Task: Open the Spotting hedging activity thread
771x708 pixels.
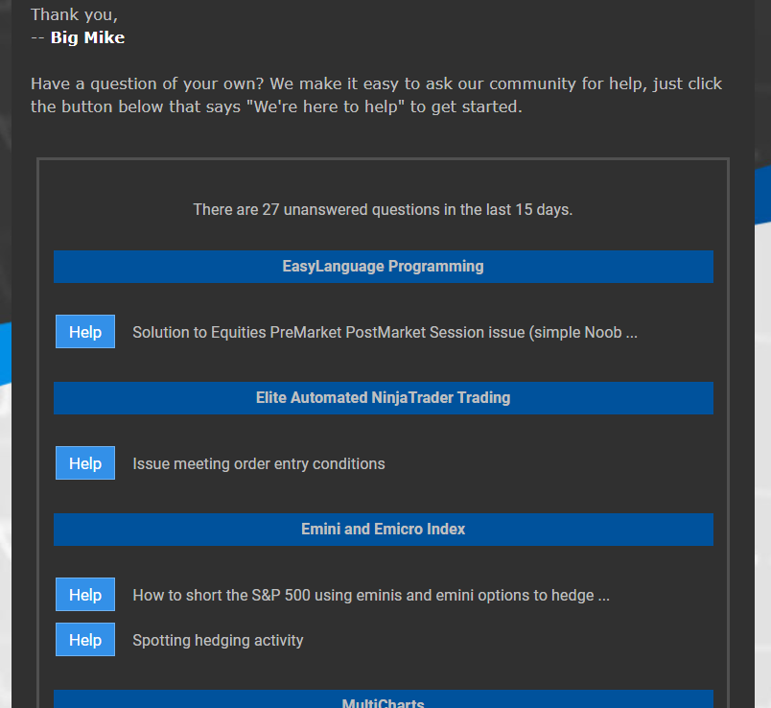Action: click(218, 641)
